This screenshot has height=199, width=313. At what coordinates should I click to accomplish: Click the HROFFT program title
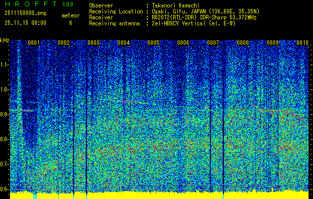30,4
